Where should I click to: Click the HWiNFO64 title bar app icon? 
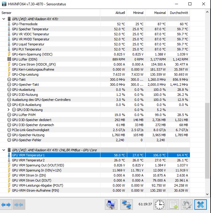tap(4, 4)
